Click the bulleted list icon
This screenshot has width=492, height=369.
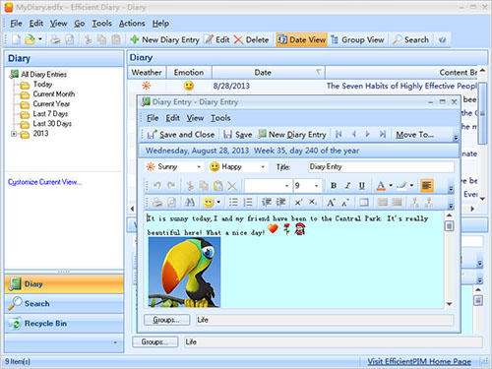coord(233,203)
